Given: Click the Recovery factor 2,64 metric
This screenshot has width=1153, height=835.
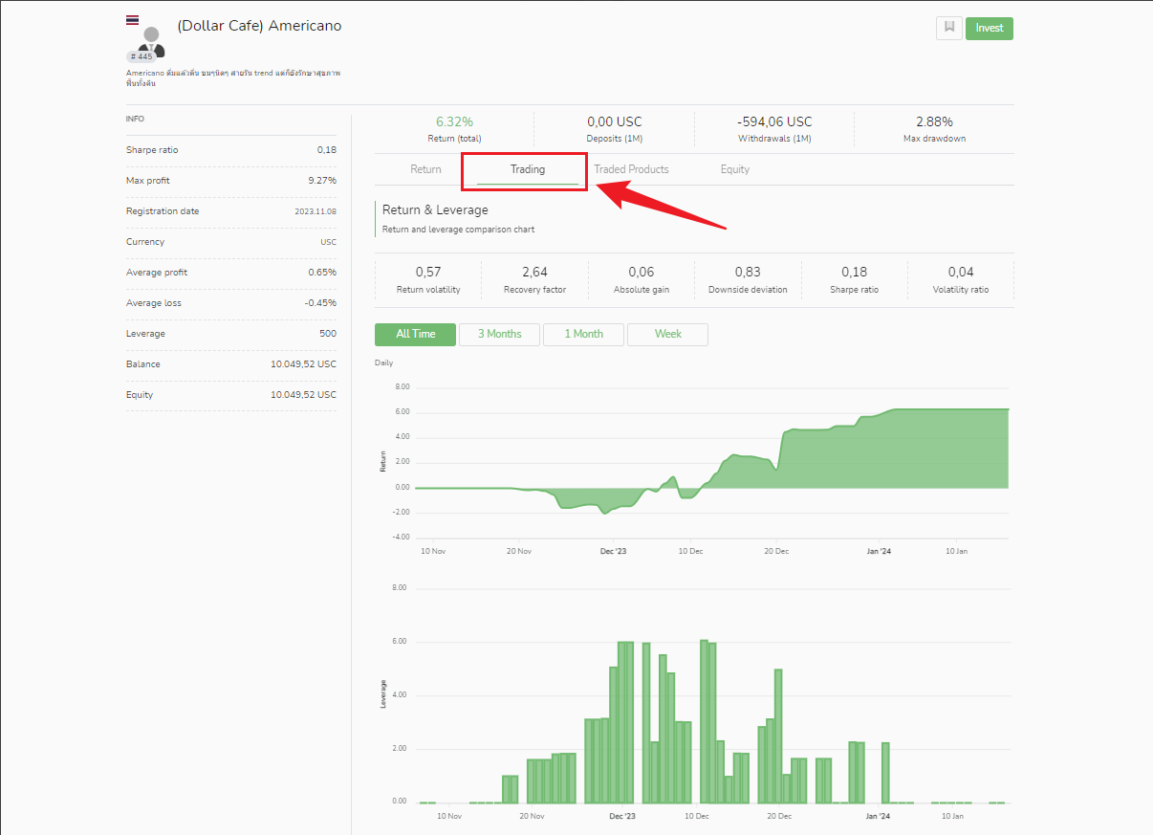Looking at the screenshot, I should point(535,279).
